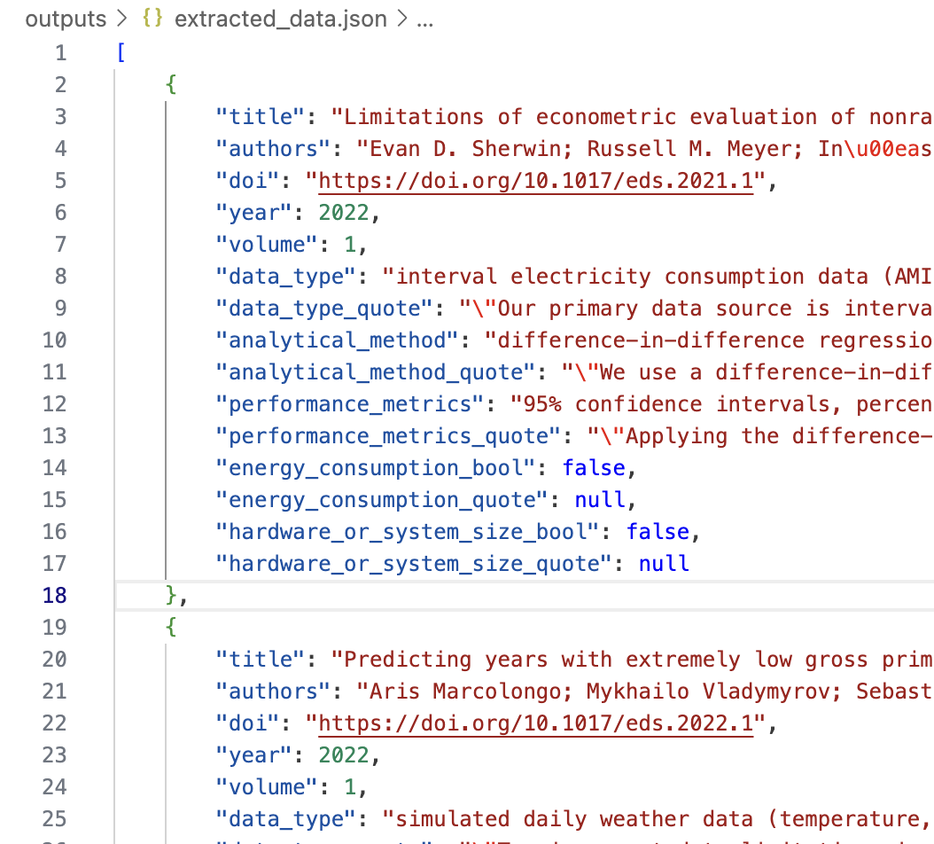Click the opening brace on line 2
934x844 pixels.
(171, 84)
